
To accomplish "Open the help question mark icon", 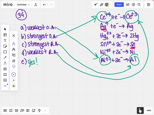I will [x=133, y=4].
